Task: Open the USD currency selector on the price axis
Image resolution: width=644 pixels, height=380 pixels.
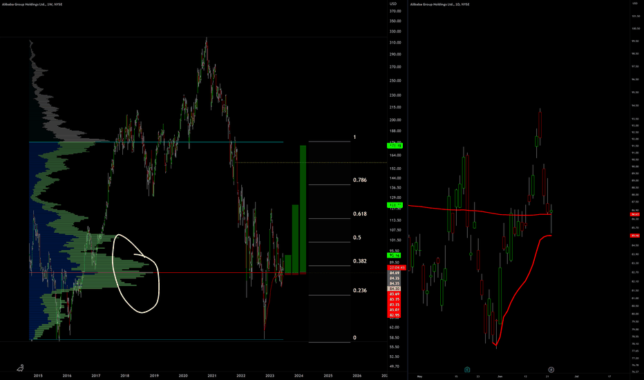Action: pos(393,3)
